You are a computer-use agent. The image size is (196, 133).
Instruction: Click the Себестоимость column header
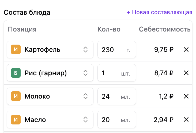165,29
